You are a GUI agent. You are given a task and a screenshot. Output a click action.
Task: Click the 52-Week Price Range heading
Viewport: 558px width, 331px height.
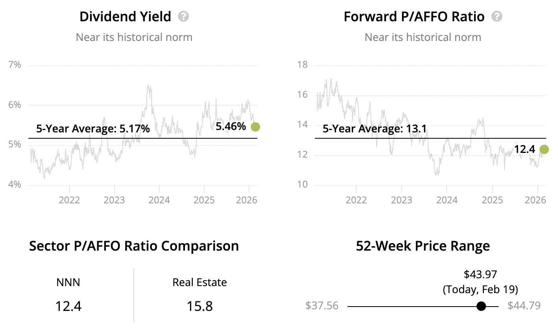tap(423, 246)
